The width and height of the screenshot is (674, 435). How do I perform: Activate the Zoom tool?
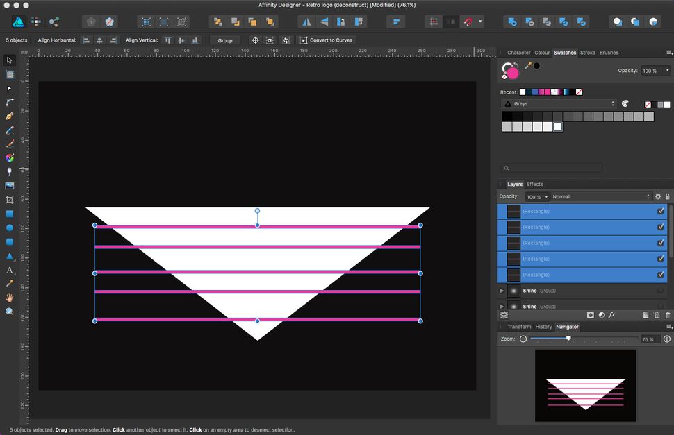click(x=9, y=310)
